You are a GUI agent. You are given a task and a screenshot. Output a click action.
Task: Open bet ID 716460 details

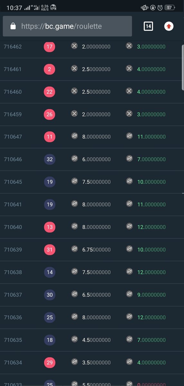(13, 92)
